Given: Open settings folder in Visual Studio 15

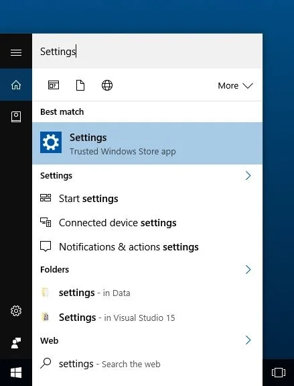Looking at the screenshot, I should click(x=147, y=318).
